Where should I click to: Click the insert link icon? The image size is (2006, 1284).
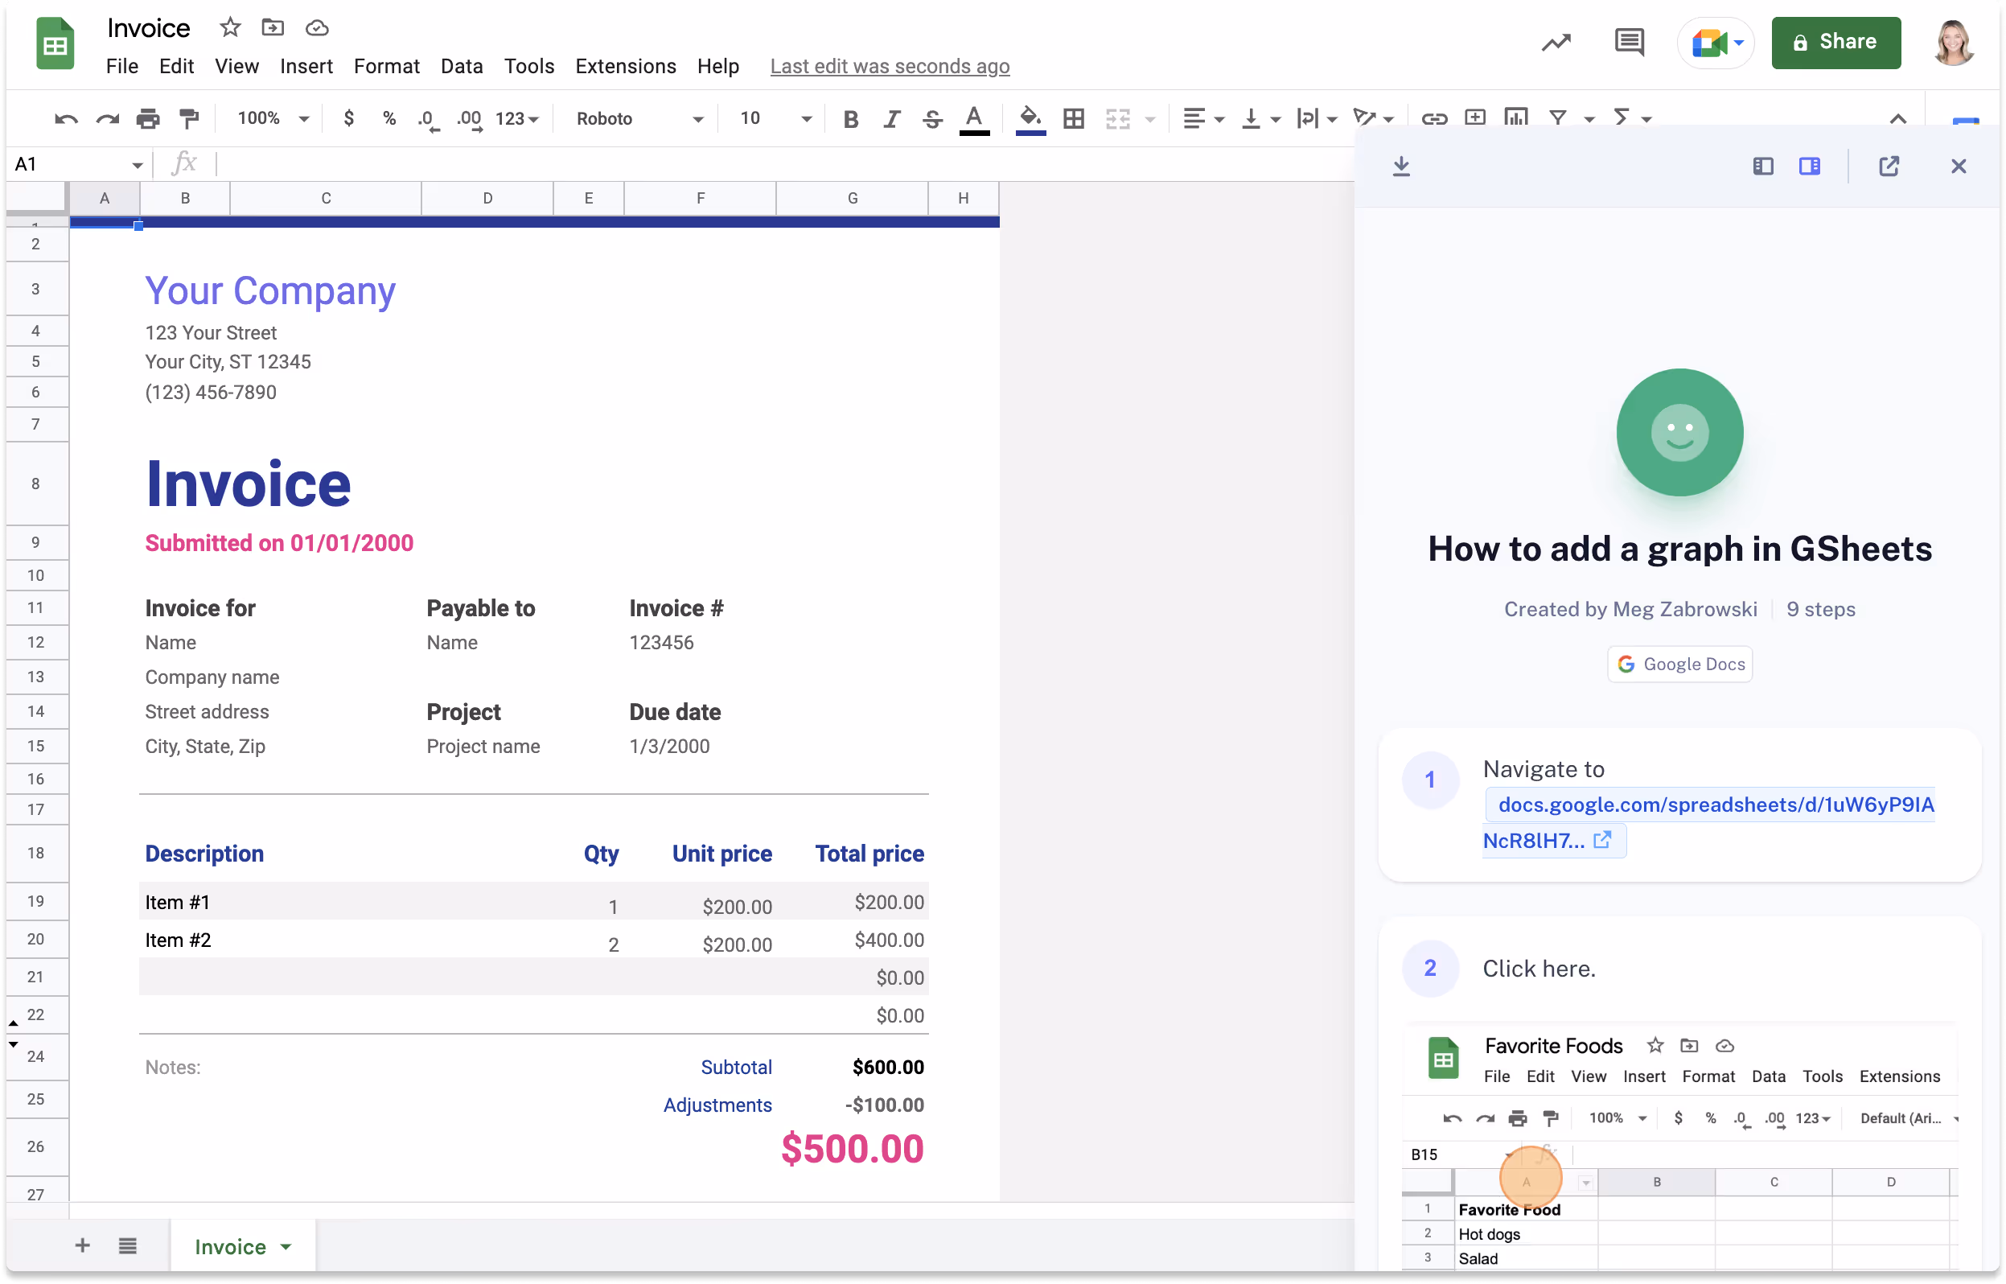tap(1433, 119)
